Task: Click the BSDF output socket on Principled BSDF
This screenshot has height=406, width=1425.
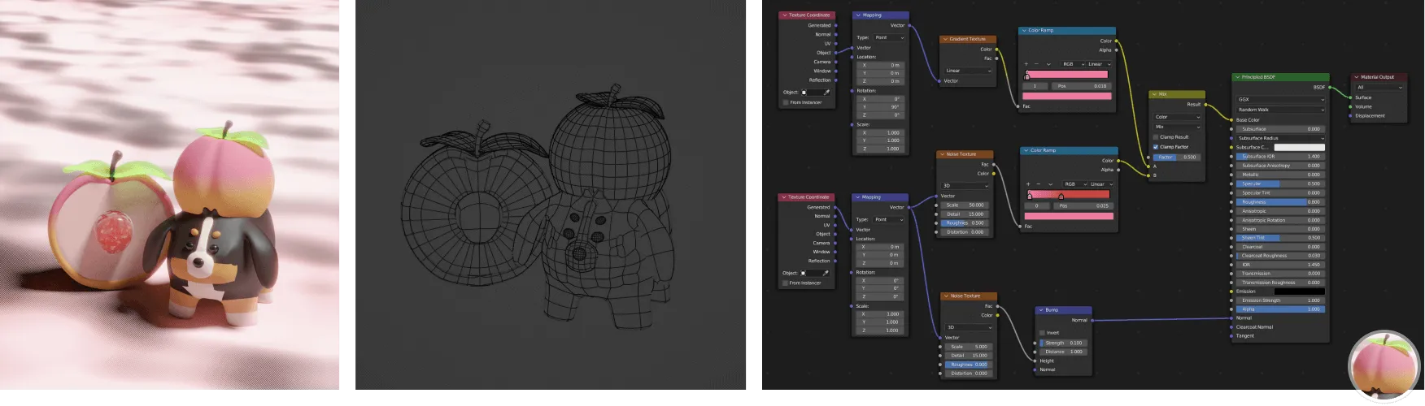Action: 1330,87
